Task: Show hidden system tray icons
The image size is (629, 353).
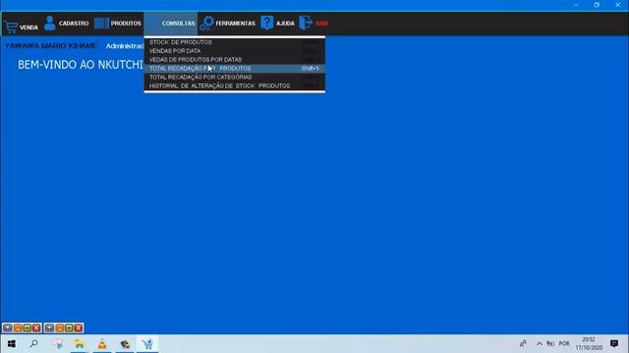Action: [540, 343]
